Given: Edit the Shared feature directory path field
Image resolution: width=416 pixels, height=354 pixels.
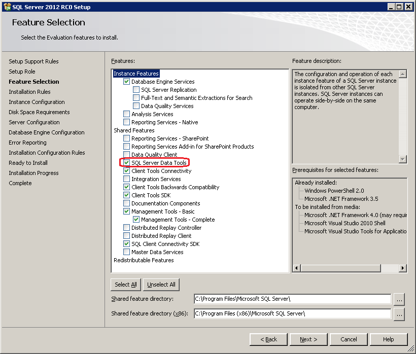Looking at the screenshot, I should coord(292,299).
